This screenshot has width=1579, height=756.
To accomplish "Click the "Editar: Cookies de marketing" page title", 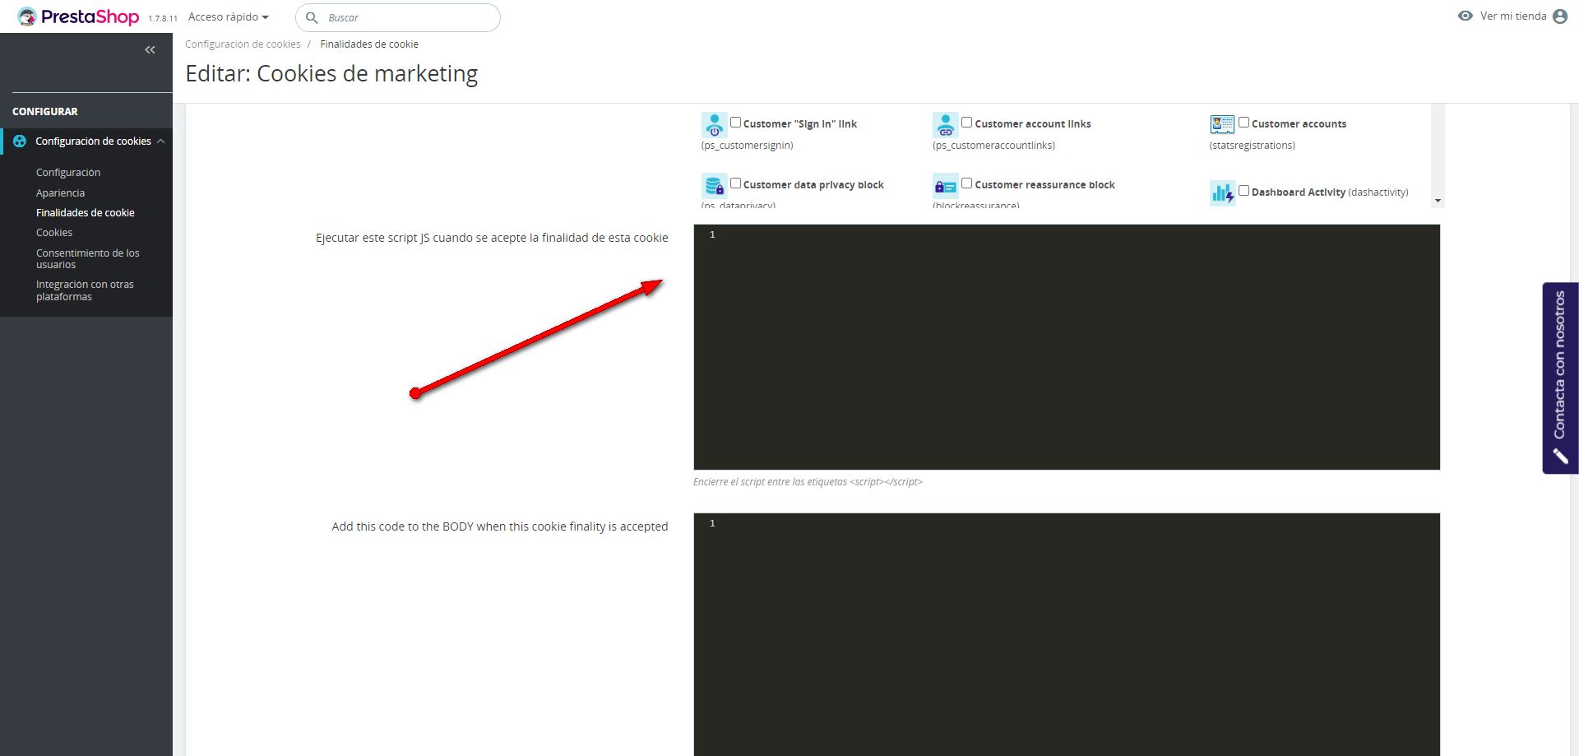I will click(331, 74).
